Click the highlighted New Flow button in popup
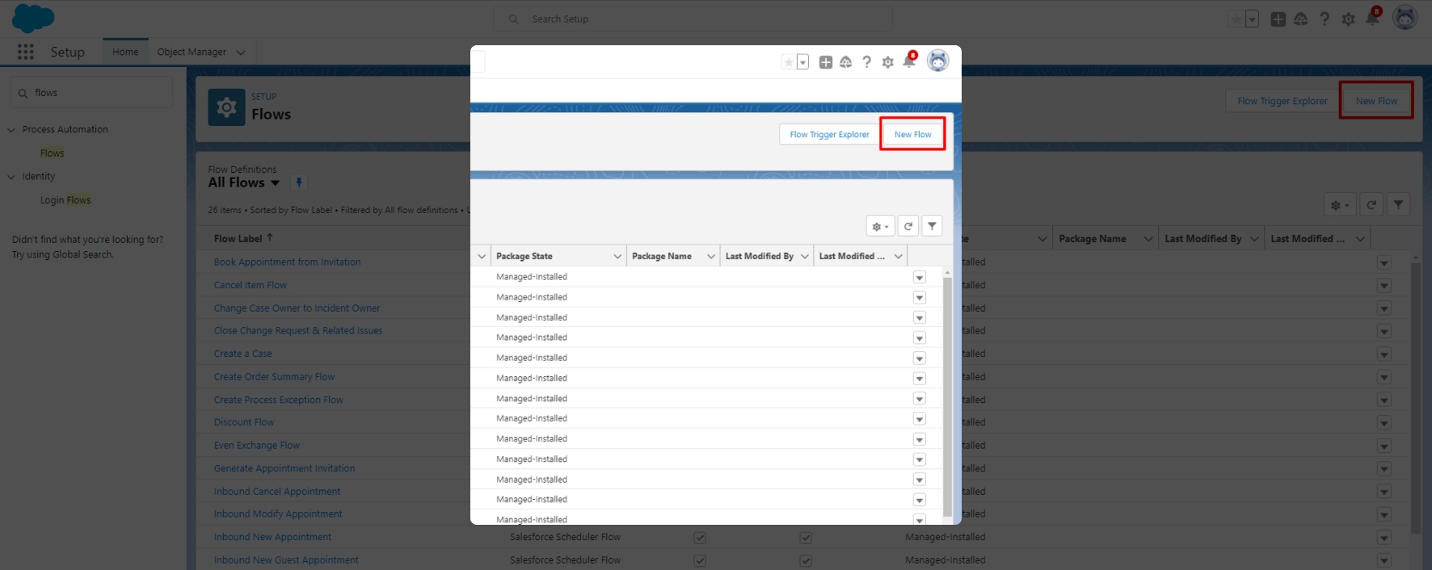Viewport: 1432px width, 570px height. [x=912, y=135]
